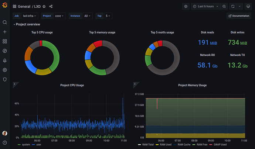Screen dimensions: 255x149
Task: Share the dashboard via share icon
Action: click(51, 6)
